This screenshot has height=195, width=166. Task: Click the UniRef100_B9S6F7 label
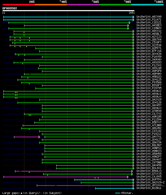(x=149, y=85)
